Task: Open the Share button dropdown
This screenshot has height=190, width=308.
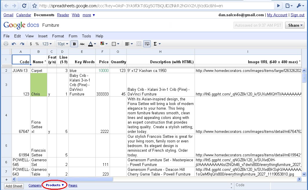Action: click(295, 25)
